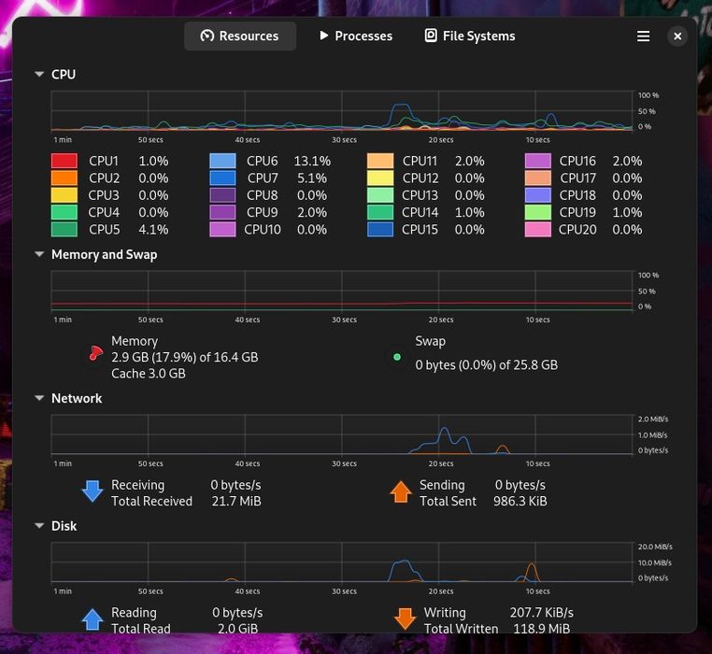Collapse the Disk section
Screen dimensions: 712x654
coord(39,526)
